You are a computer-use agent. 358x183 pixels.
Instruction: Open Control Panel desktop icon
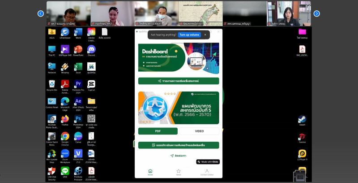coord(52,101)
